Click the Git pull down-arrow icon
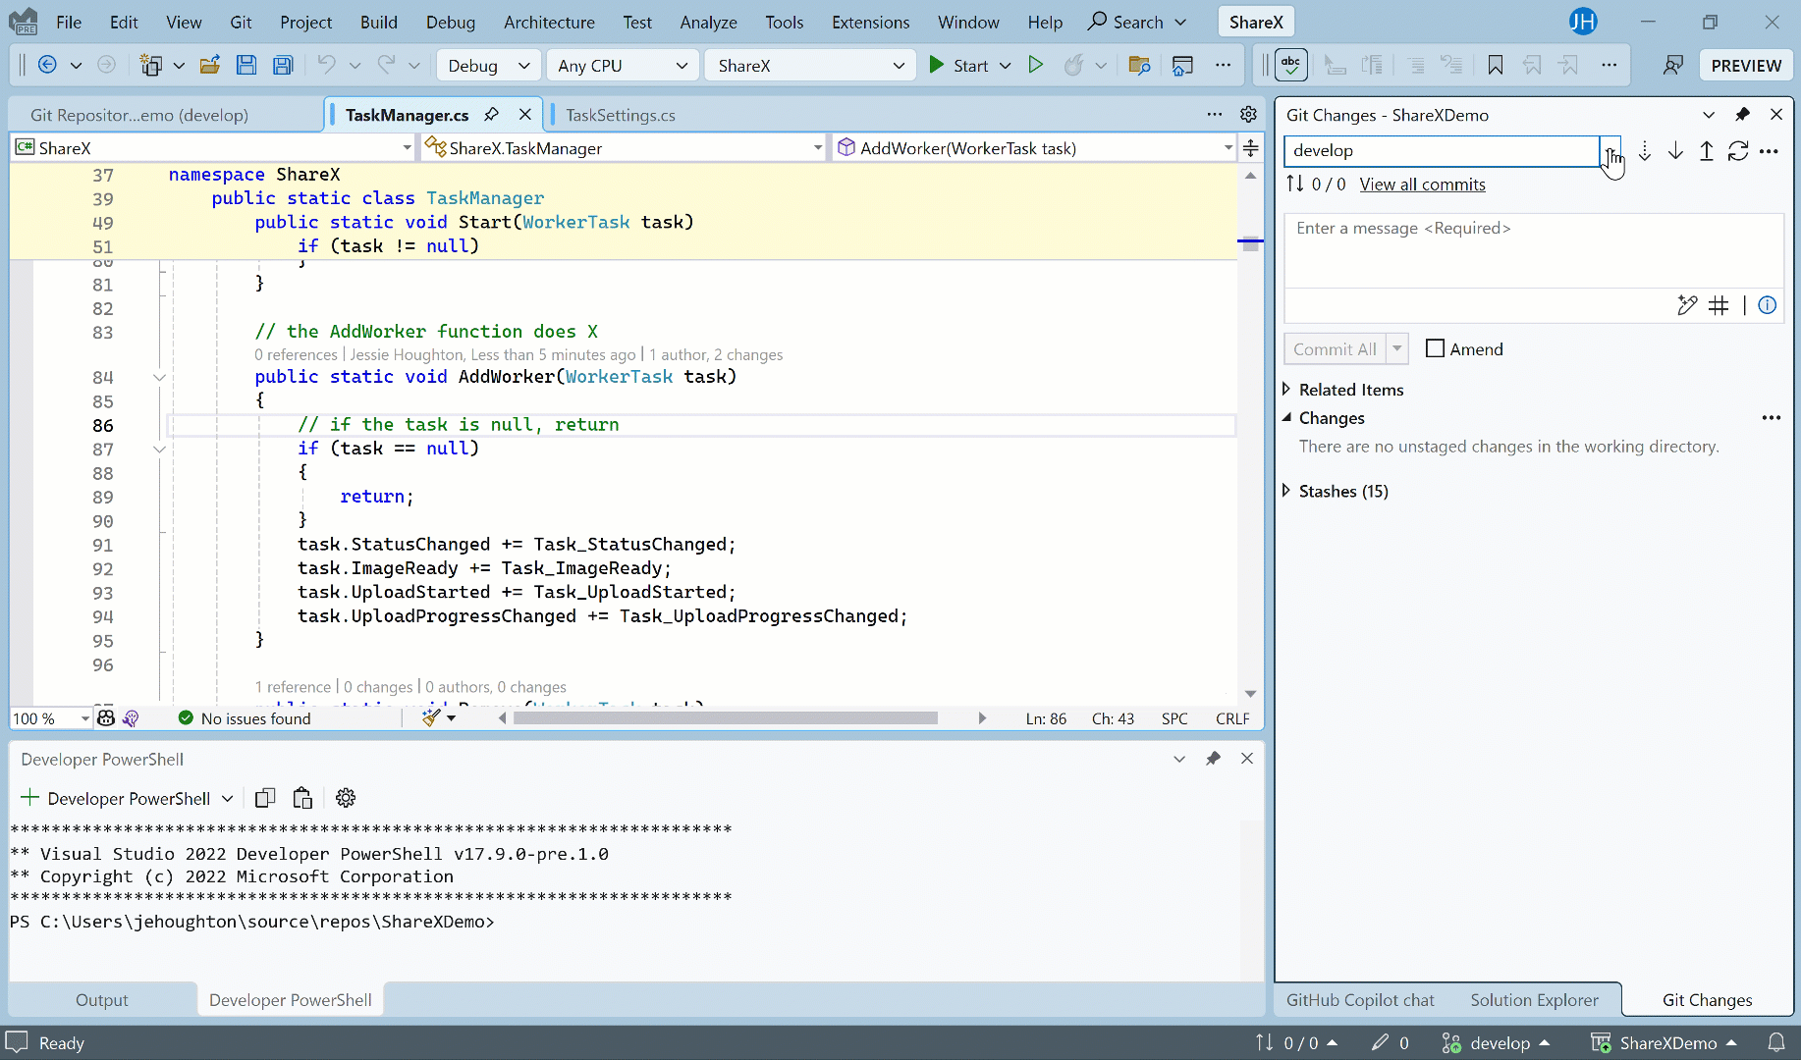The height and width of the screenshot is (1060, 1801). [x=1676, y=151]
